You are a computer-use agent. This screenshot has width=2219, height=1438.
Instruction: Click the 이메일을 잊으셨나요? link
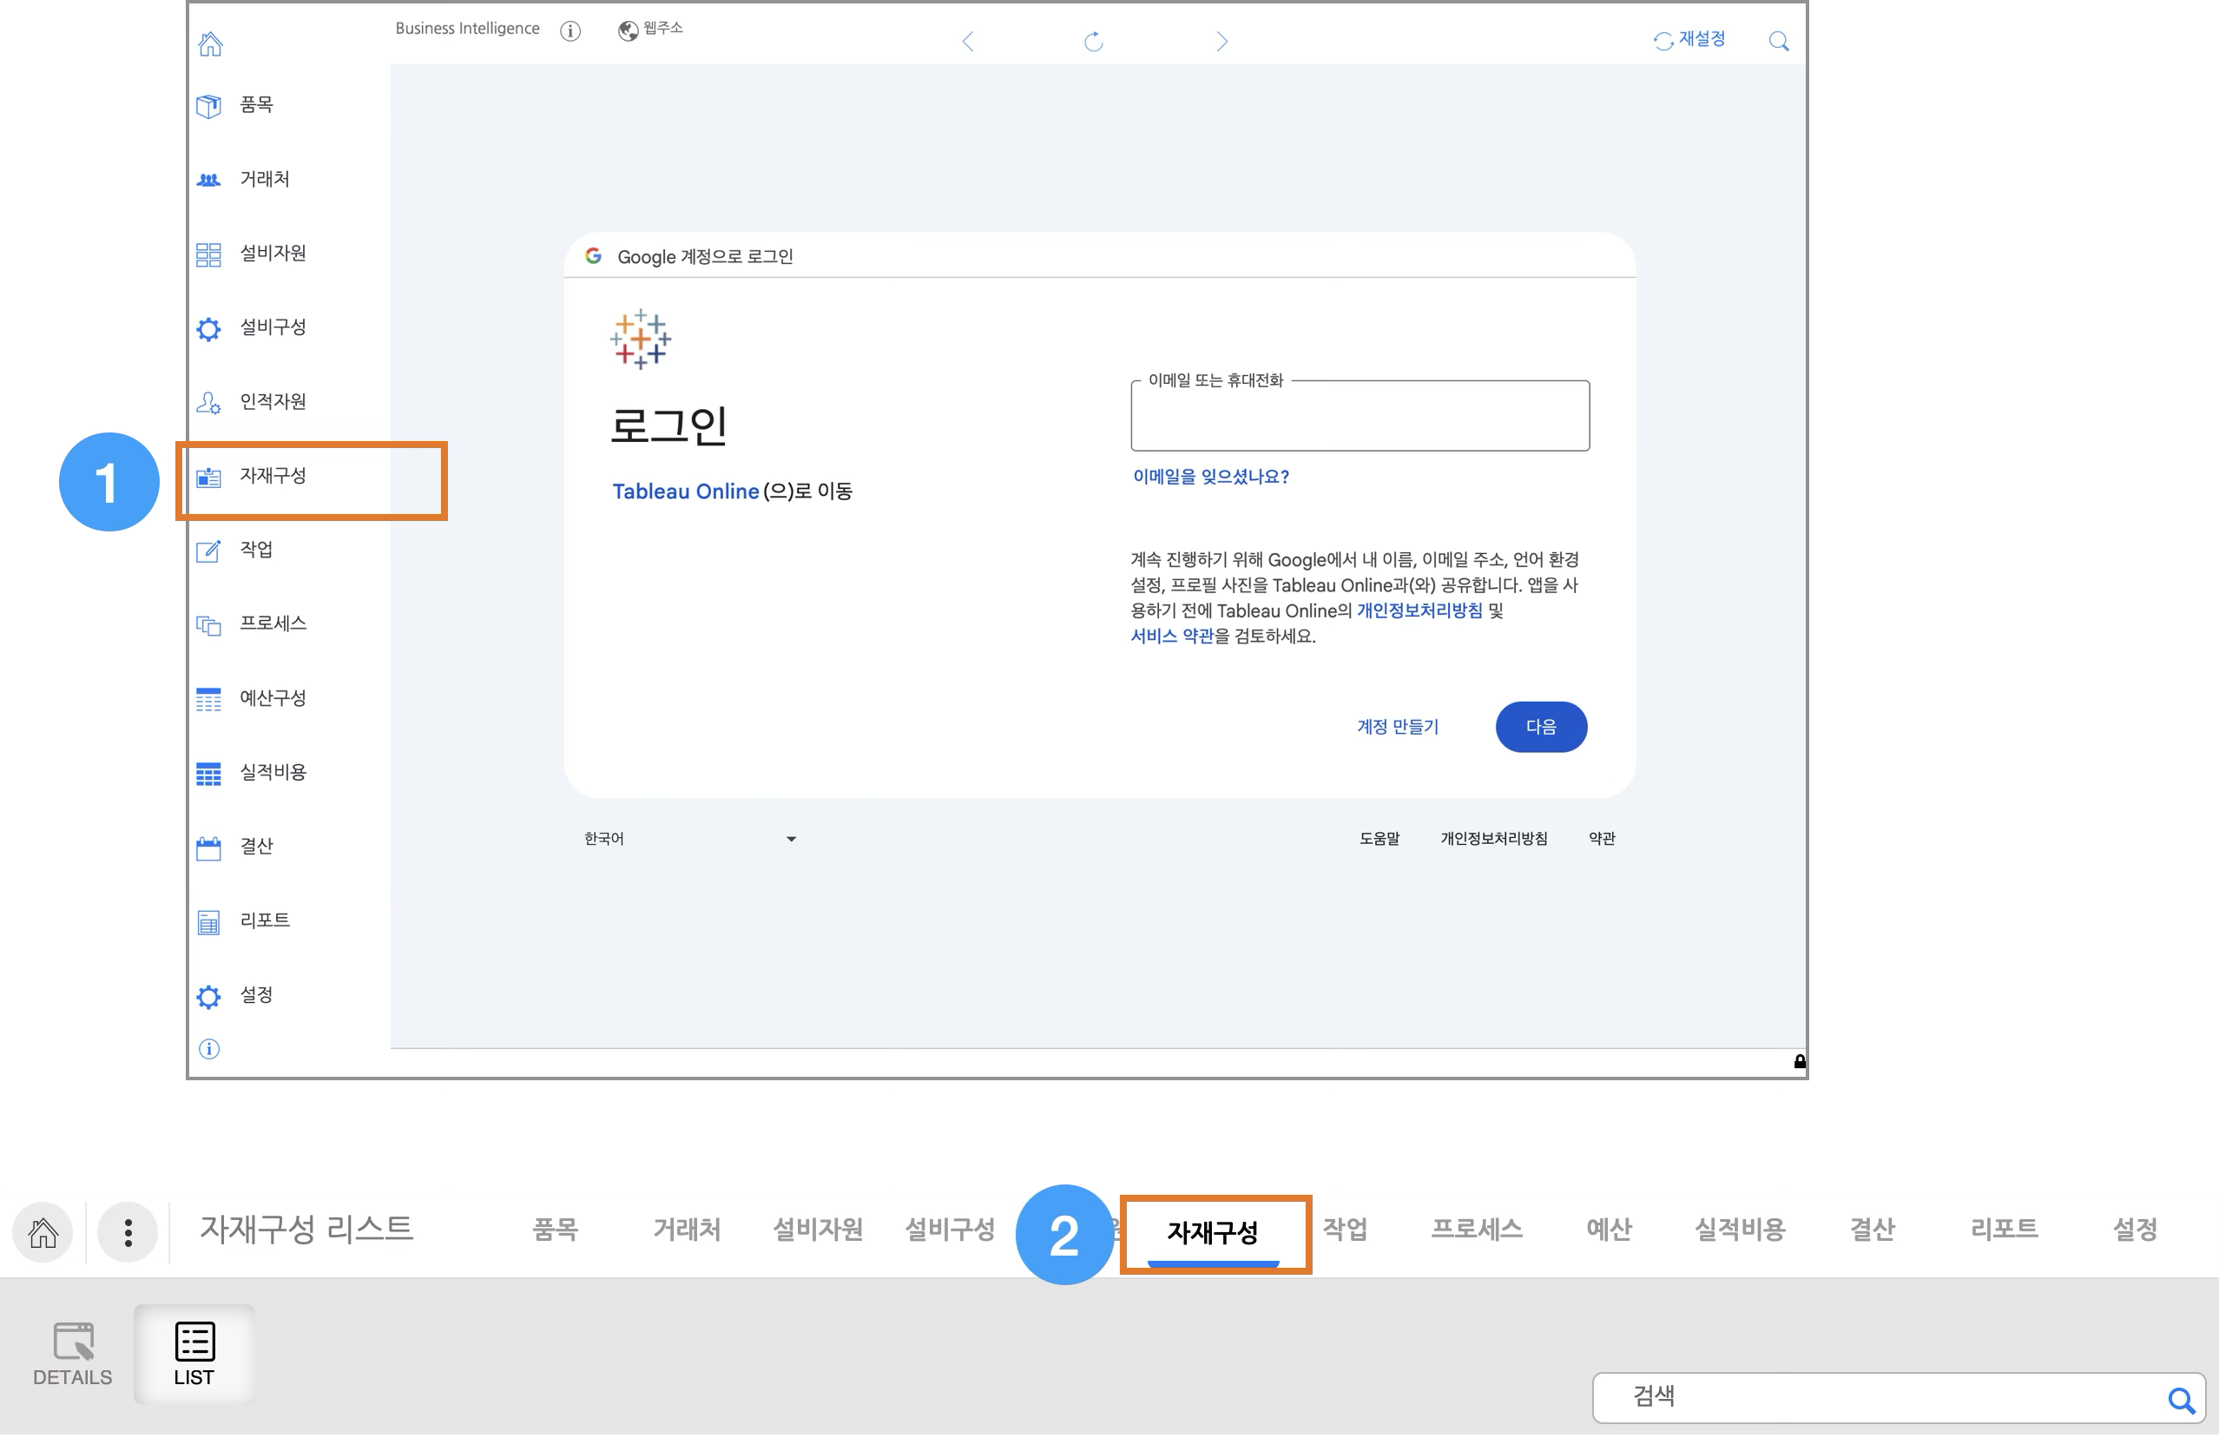(1210, 477)
